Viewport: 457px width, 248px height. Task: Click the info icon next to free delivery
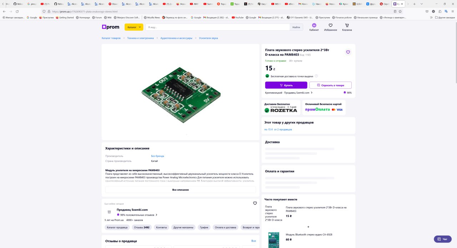(x=316, y=76)
